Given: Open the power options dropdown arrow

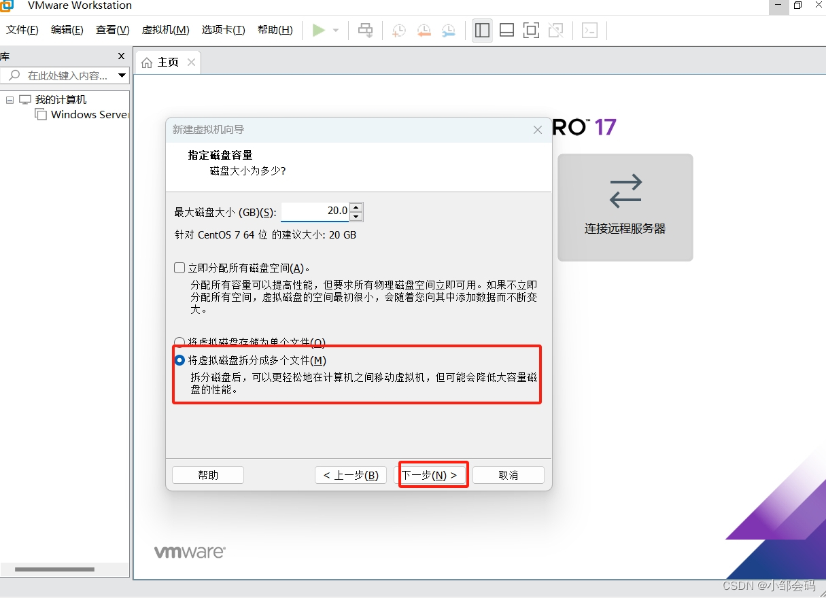Looking at the screenshot, I should coord(336,31).
